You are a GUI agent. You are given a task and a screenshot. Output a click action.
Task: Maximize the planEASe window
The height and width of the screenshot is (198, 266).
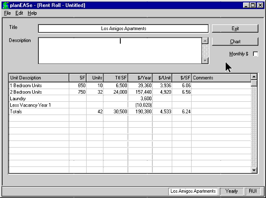[253, 5]
